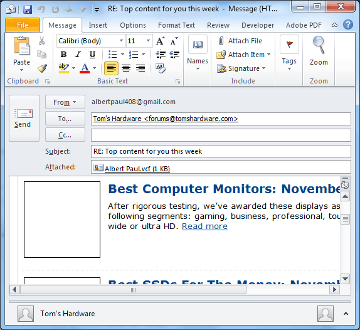Open Clipboard dialog launcher
360x330 pixels.
coord(47,82)
